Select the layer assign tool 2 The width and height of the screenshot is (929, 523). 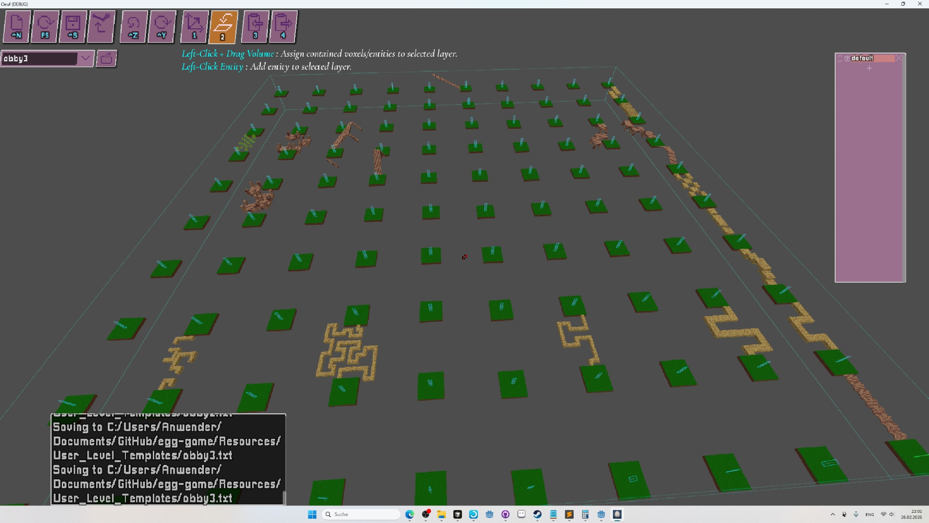pyautogui.click(x=223, y=26)
